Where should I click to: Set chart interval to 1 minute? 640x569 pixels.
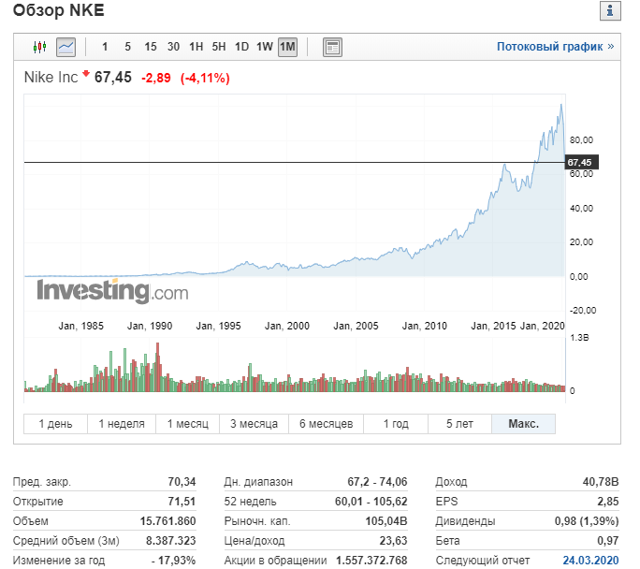point(105,47)
